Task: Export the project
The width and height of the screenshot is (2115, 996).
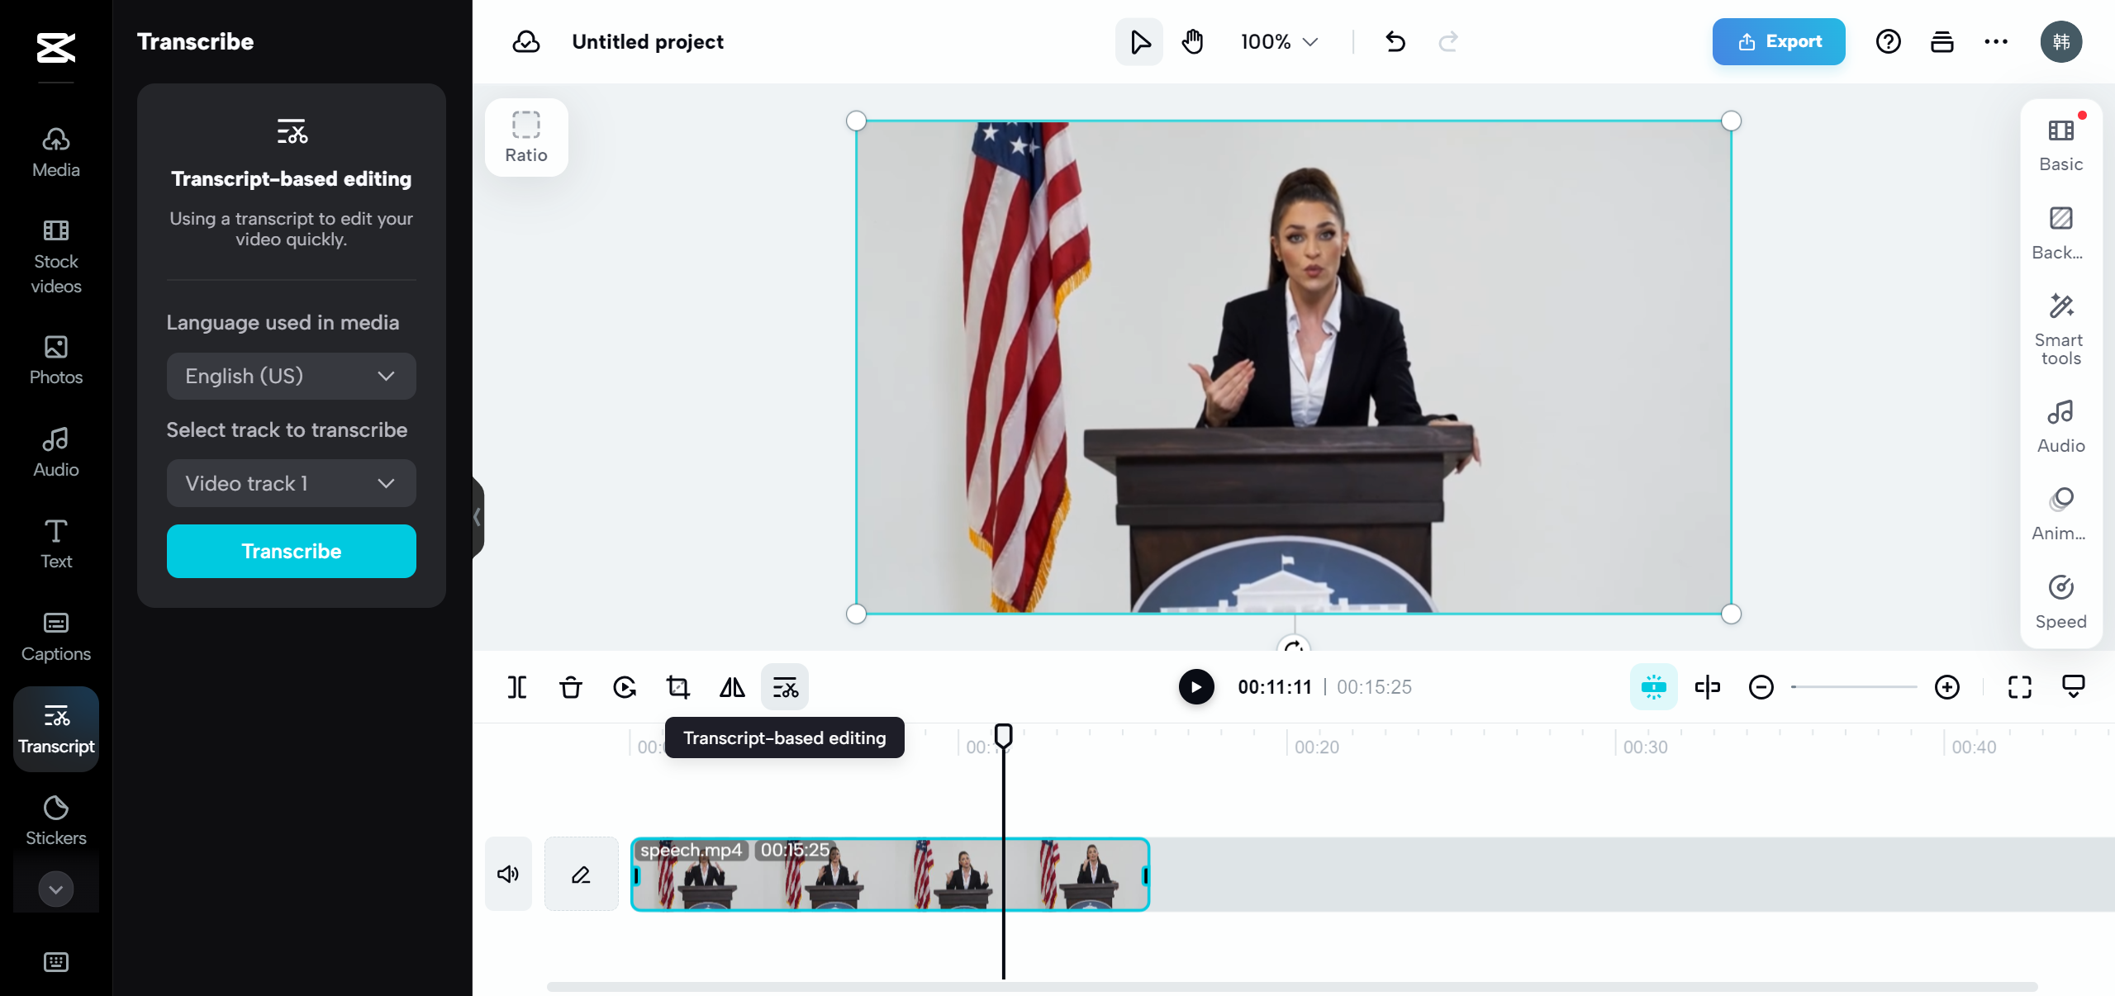Action: (1778, 41)
